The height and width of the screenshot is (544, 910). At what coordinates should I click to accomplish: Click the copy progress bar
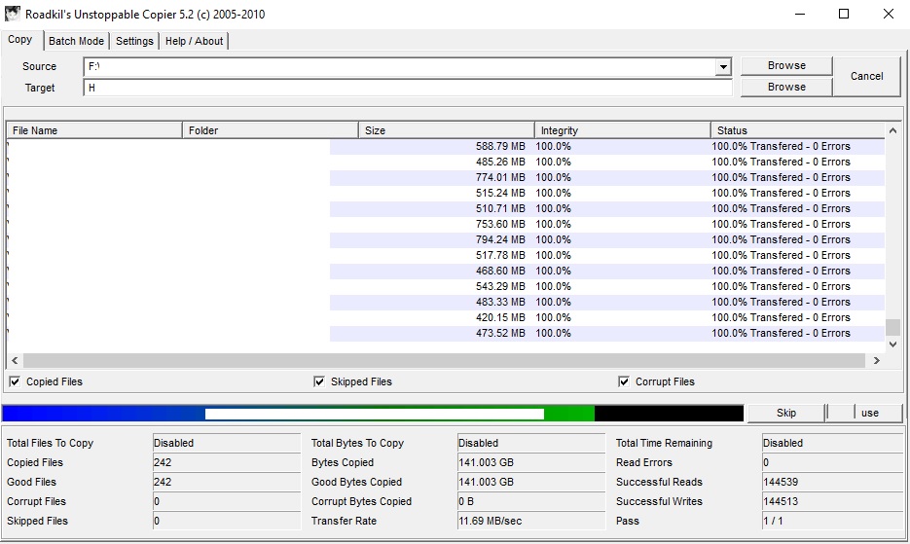point(373,414)
